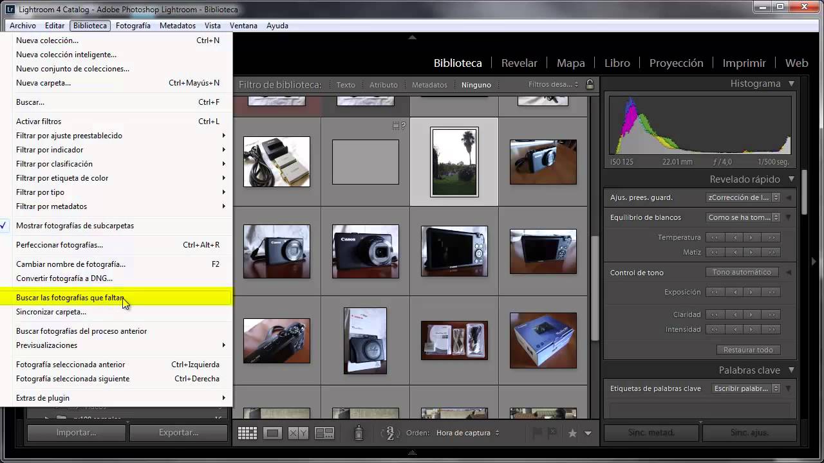Collapse the Revelado rápido panel
This screenshot has width=824, height=463.
click(791, 179)
